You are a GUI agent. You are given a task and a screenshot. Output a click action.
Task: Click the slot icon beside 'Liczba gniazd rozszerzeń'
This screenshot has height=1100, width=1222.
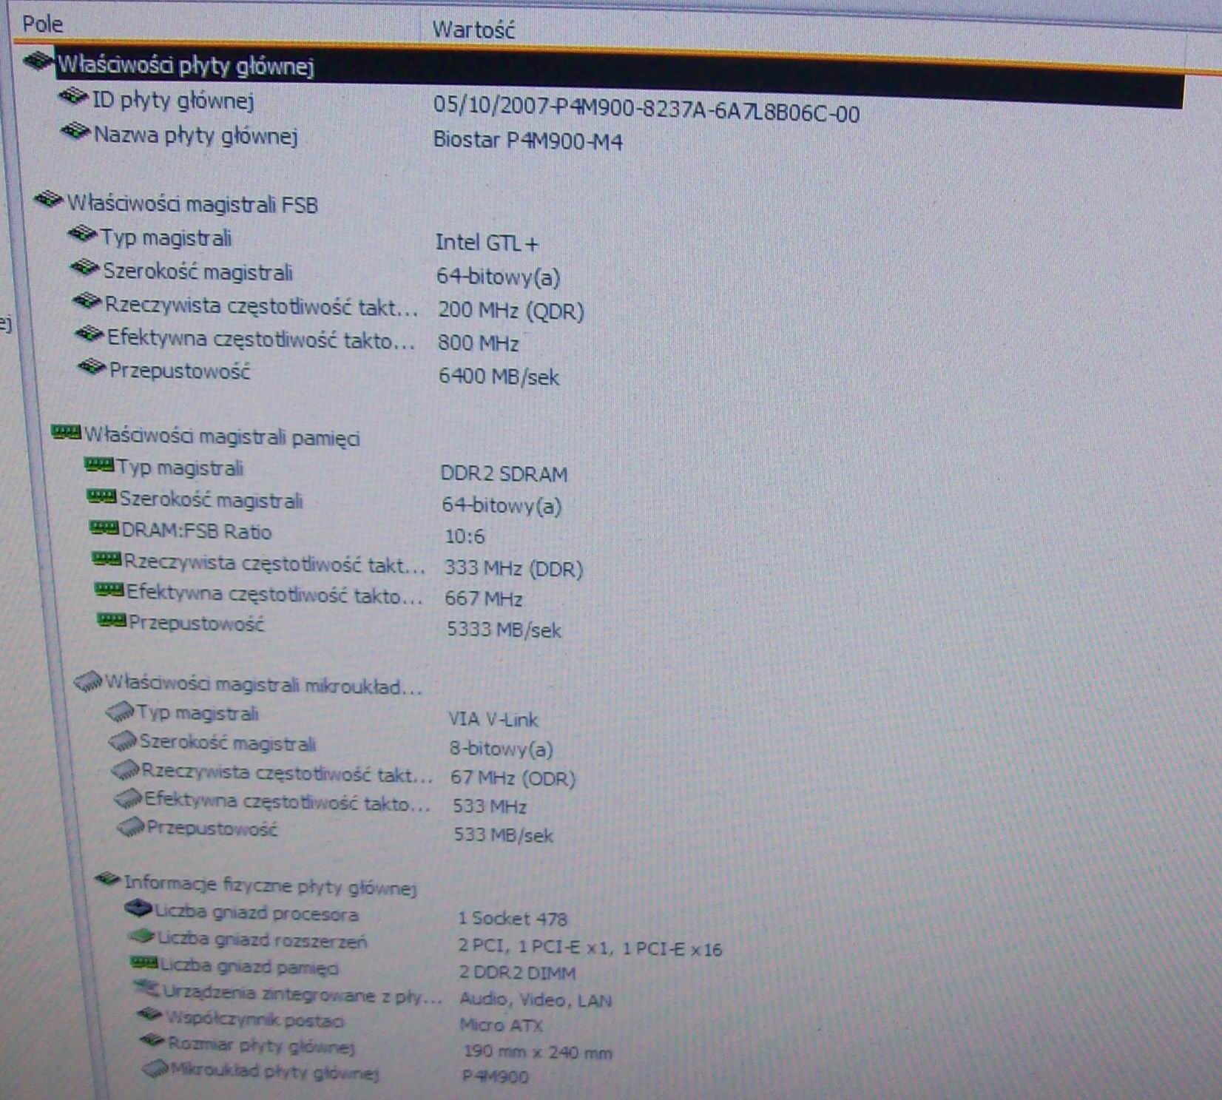tap(142, 937)
